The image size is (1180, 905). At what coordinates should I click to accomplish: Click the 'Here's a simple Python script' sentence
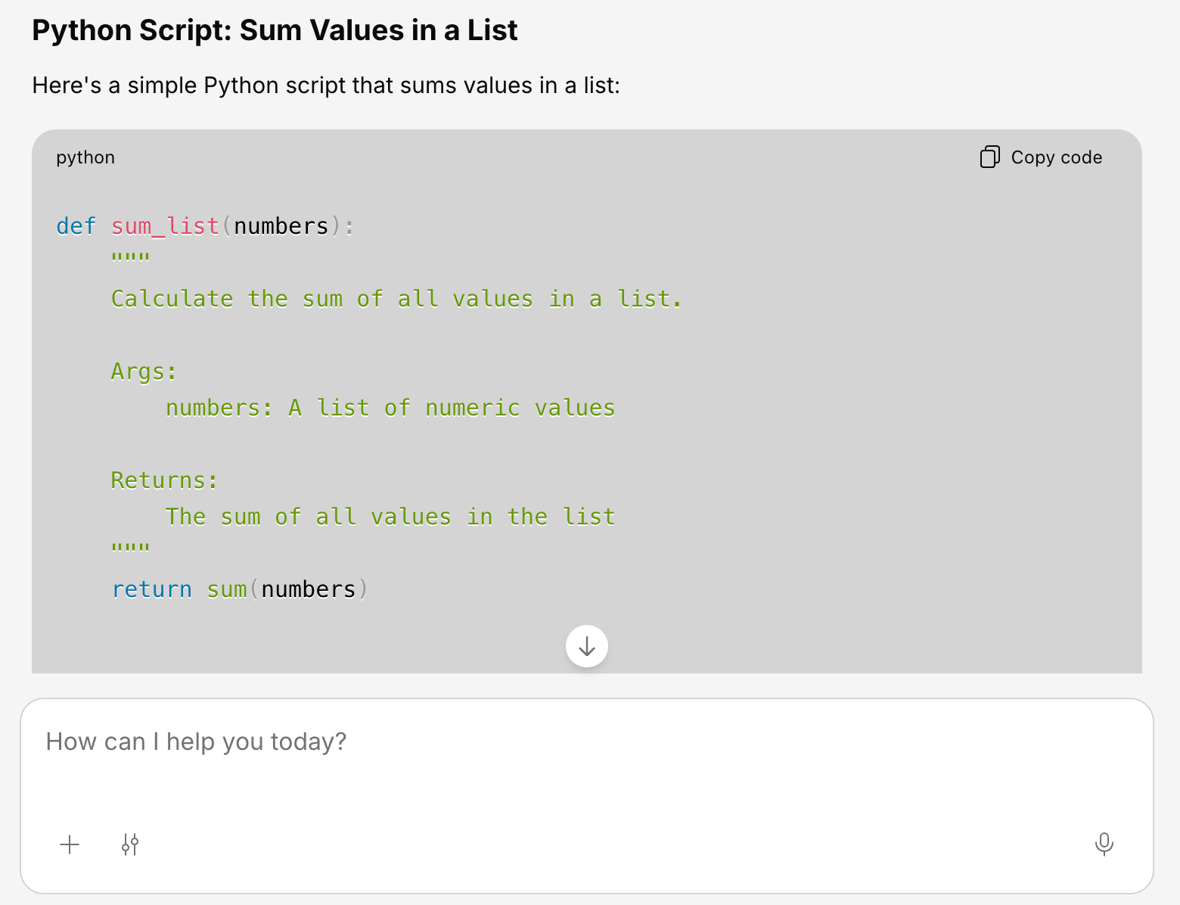(325, 86)
